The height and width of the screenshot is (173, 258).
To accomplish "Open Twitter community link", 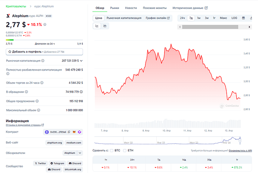I will pyautogui.click(x=40, y=163).
